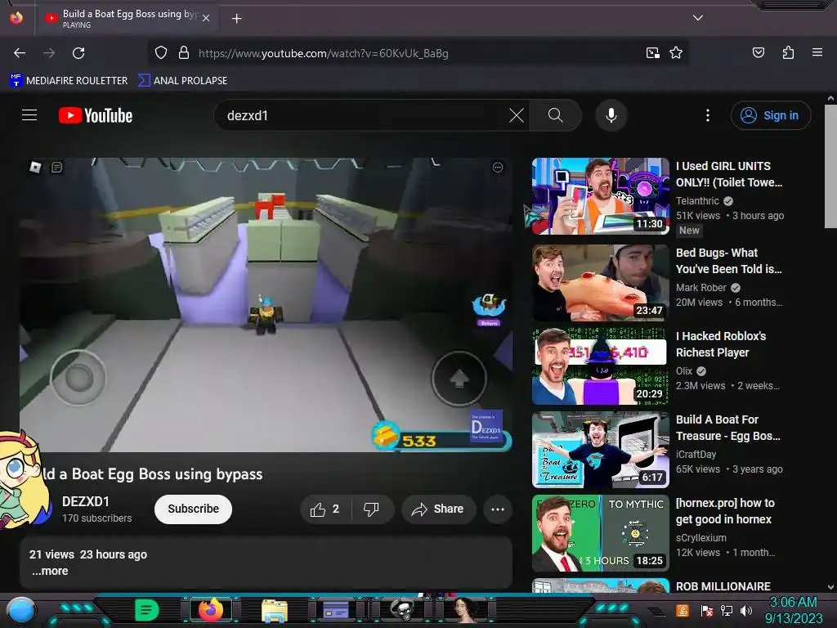Open the DEZXD1 channel name
Screen dimensions: 837x628
point(85,501)
